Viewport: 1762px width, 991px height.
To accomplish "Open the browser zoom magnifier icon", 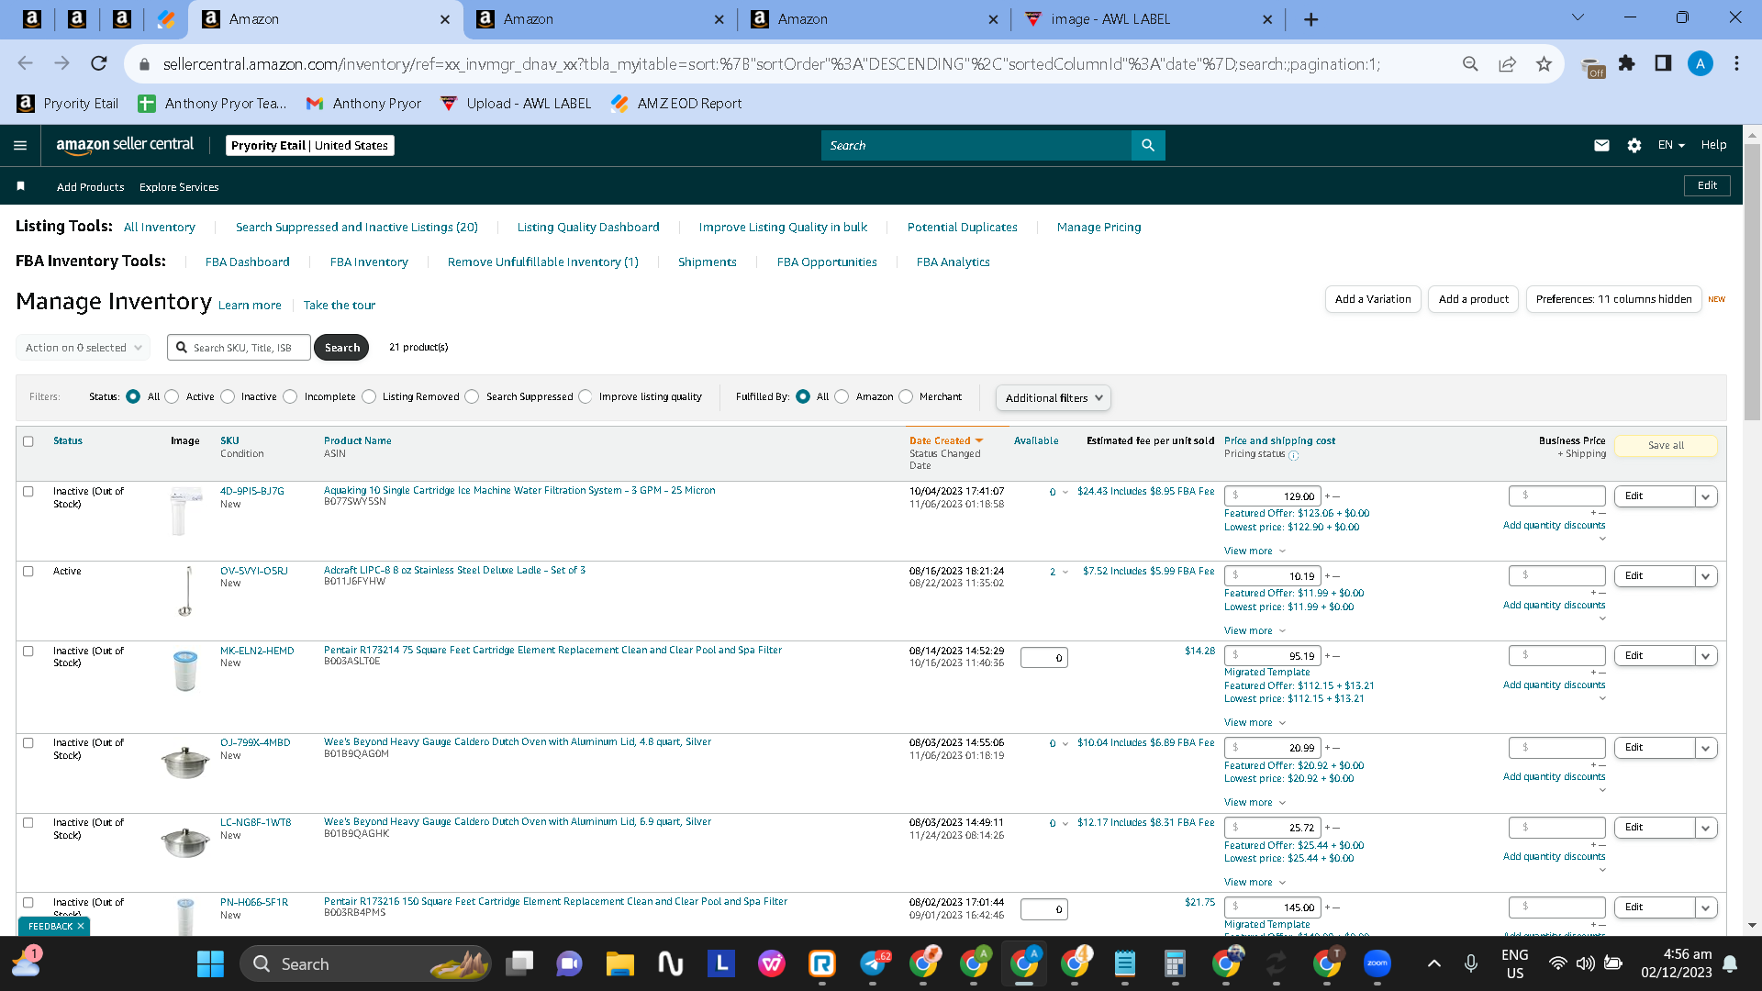I will 1470,63.
